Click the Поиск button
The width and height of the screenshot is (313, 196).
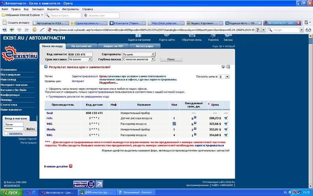171,59
